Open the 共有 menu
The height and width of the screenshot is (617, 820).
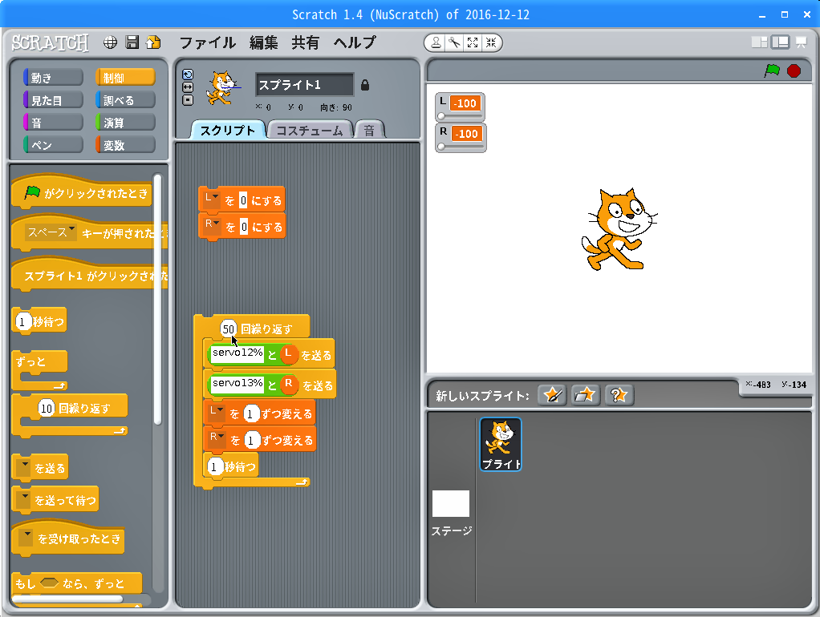[x=306, y=42]
